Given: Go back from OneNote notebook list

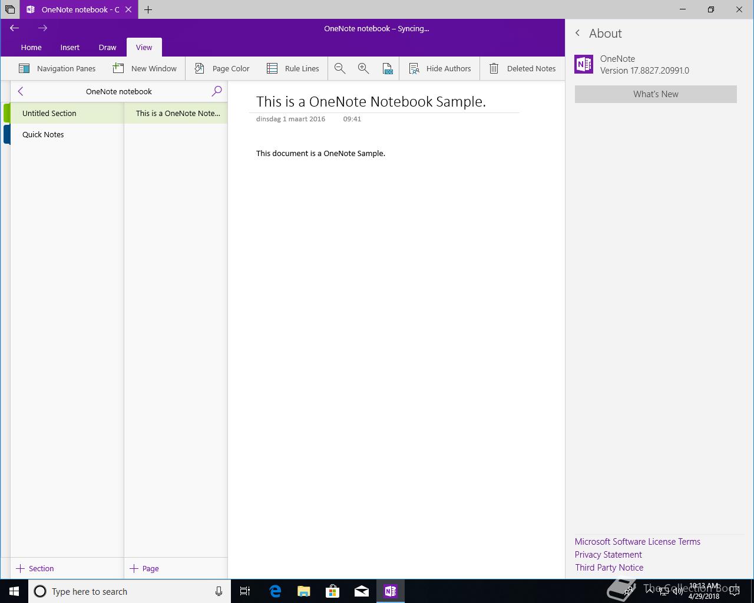Looking at the screenshot, I should 21,91.
